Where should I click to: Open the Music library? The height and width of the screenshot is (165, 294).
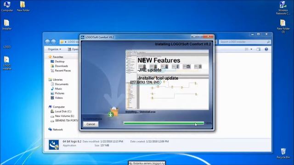[57, 88]
